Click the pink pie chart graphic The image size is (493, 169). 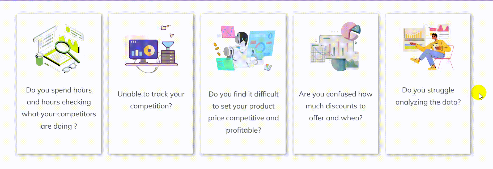coord(351,31)
